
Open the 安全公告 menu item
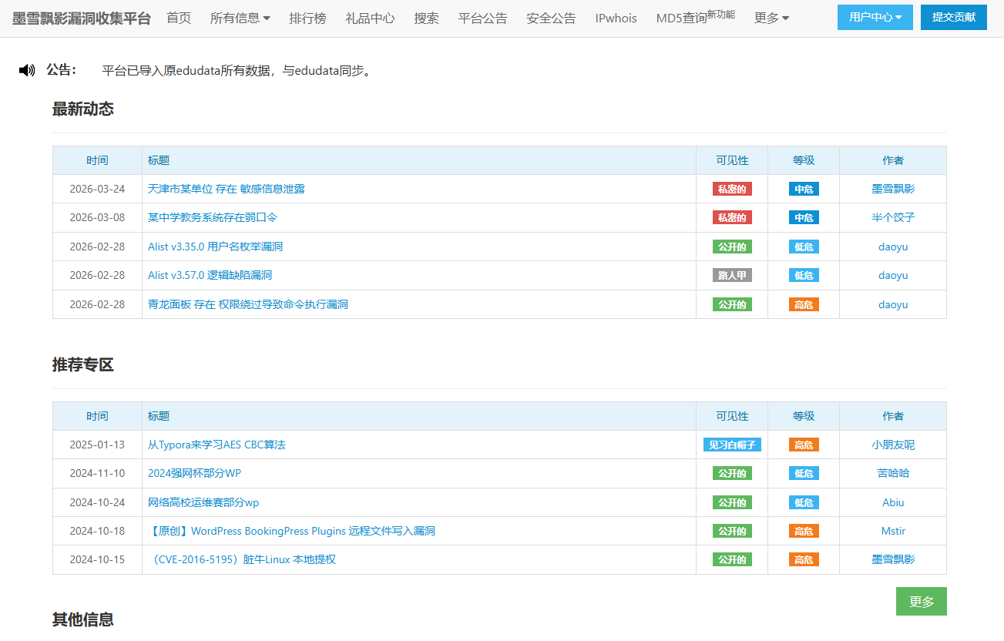click(x=551, y=18)
